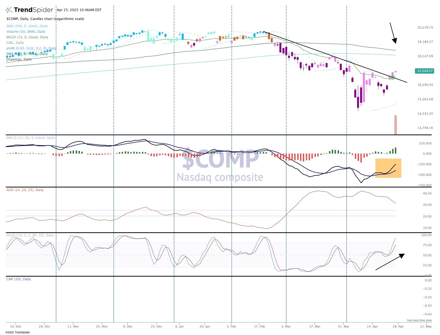This screenshot has height=335, width=440.
Task: Select the Volume (50, SMA) indicator label
Action: click(x=26, y=32)
